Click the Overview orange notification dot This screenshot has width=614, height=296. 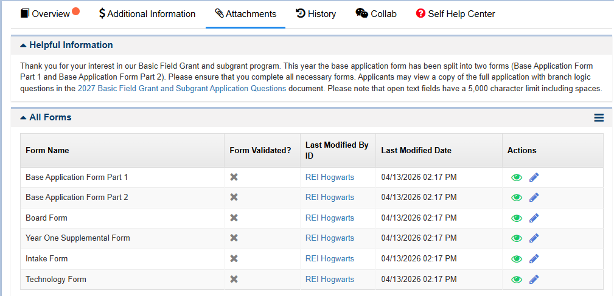click(76, 12)
